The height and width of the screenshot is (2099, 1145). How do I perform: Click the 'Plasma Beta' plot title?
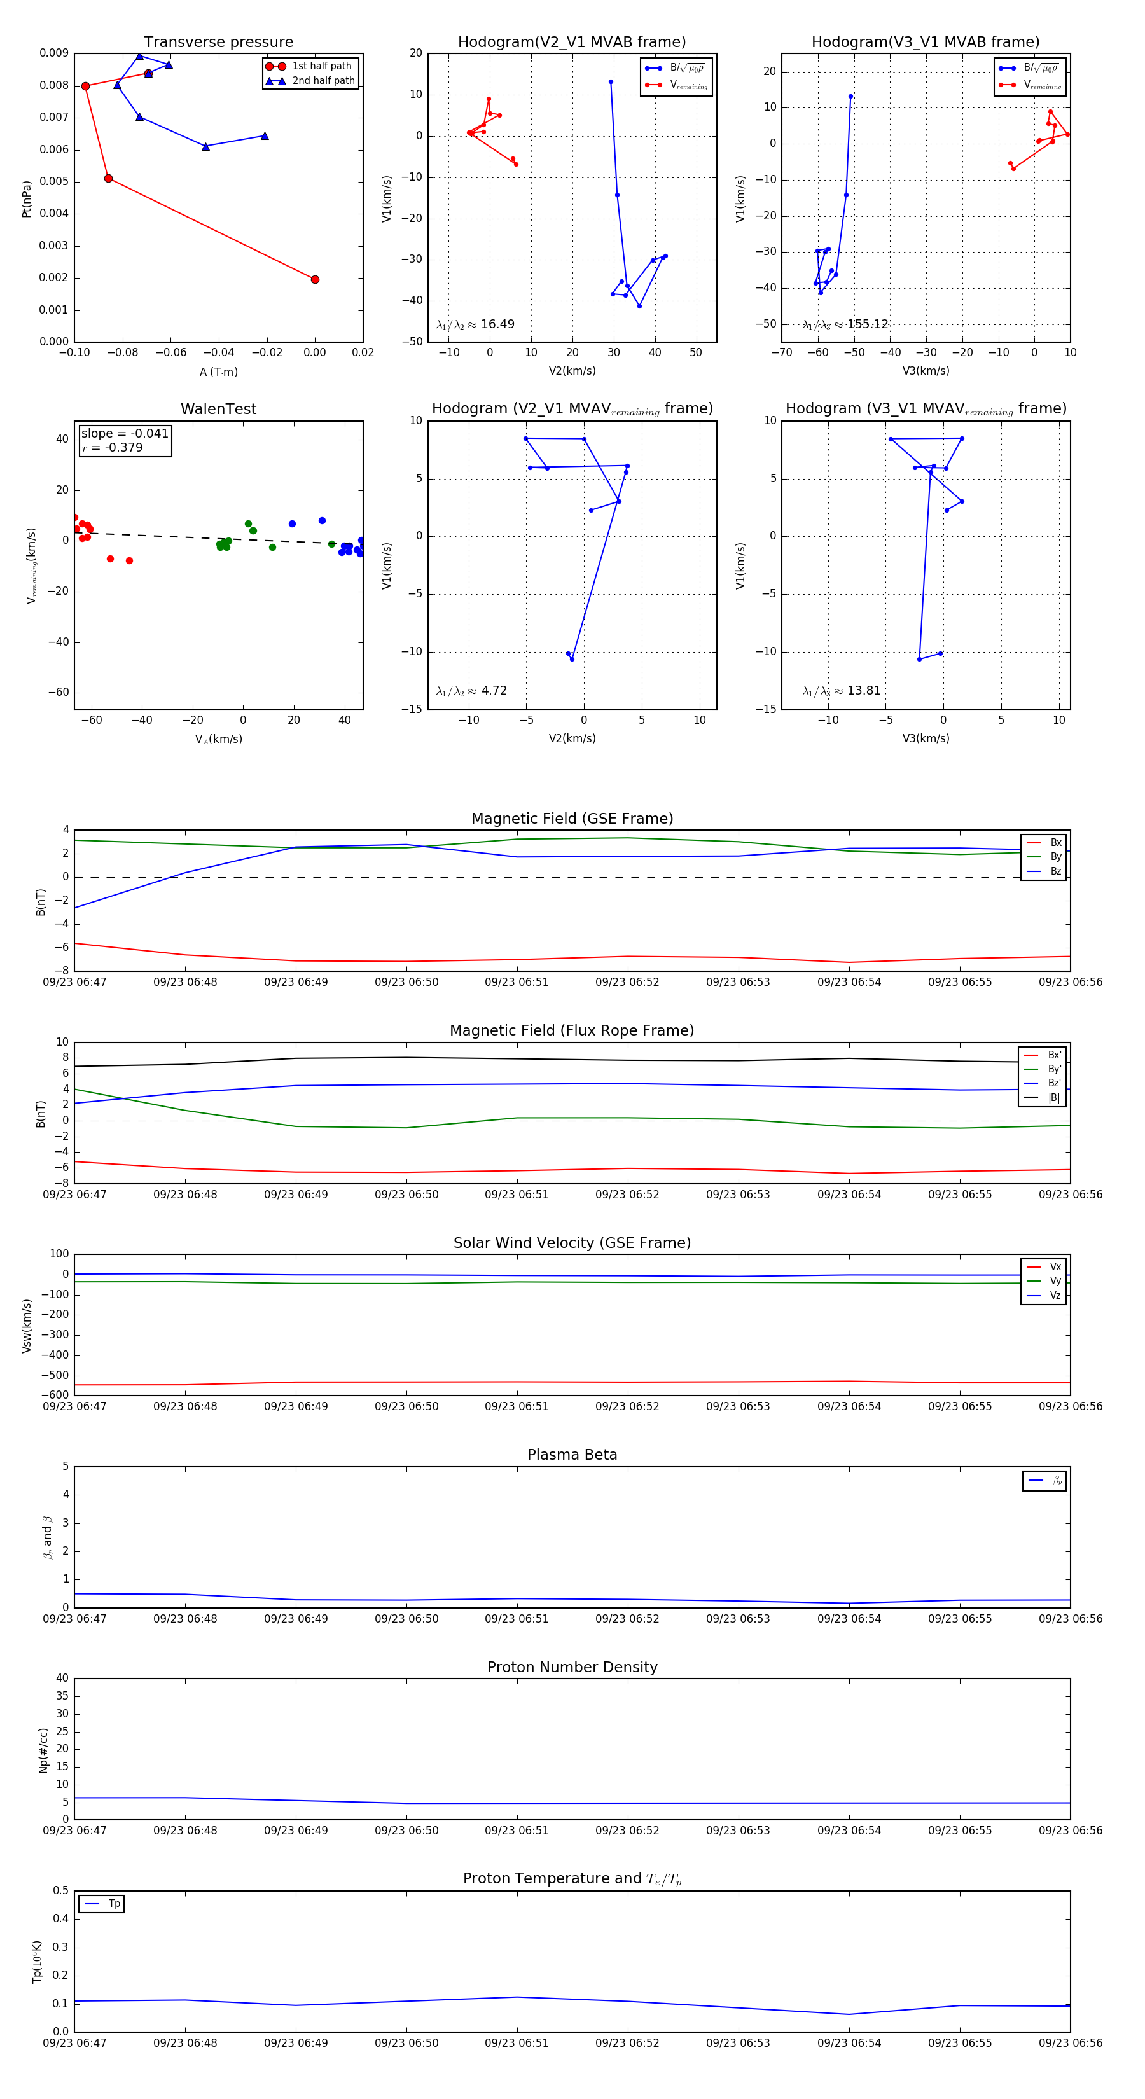coord(572,1455)
